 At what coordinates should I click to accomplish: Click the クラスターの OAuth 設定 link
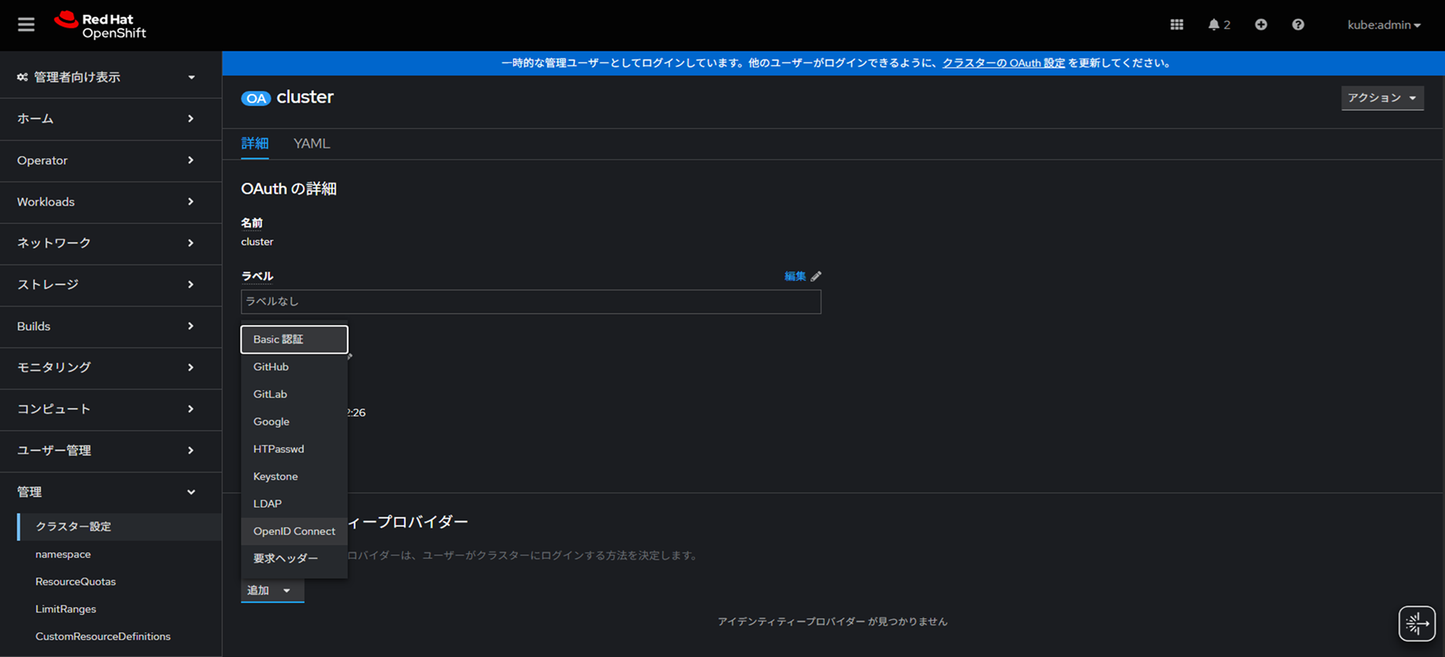[x=1003, y=63]
